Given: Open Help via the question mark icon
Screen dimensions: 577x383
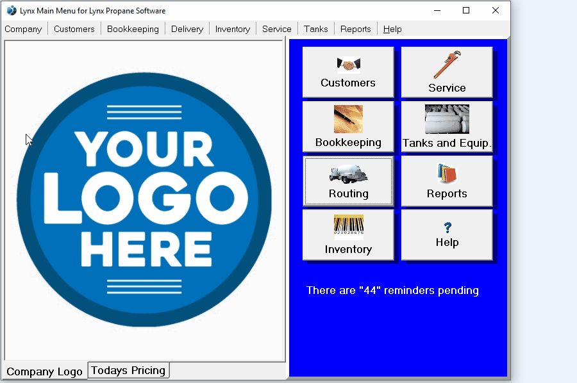Looking at the screenshot, I should pyautogui.click(x=447, y=235).
